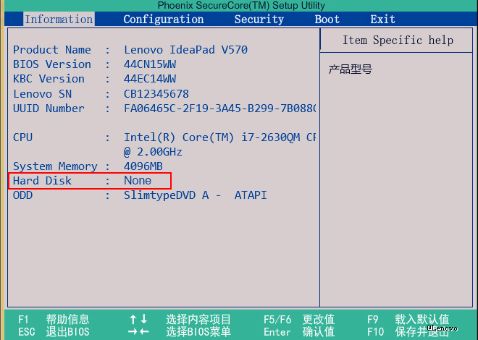Click the F1 帮助信息 key hint
Viewport: 478px width, 340px height.
pos(54,320)
